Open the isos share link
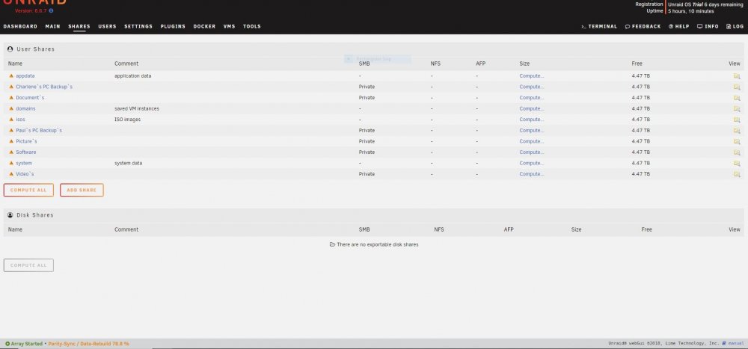The image size is (748, 349). click(20, 120)
